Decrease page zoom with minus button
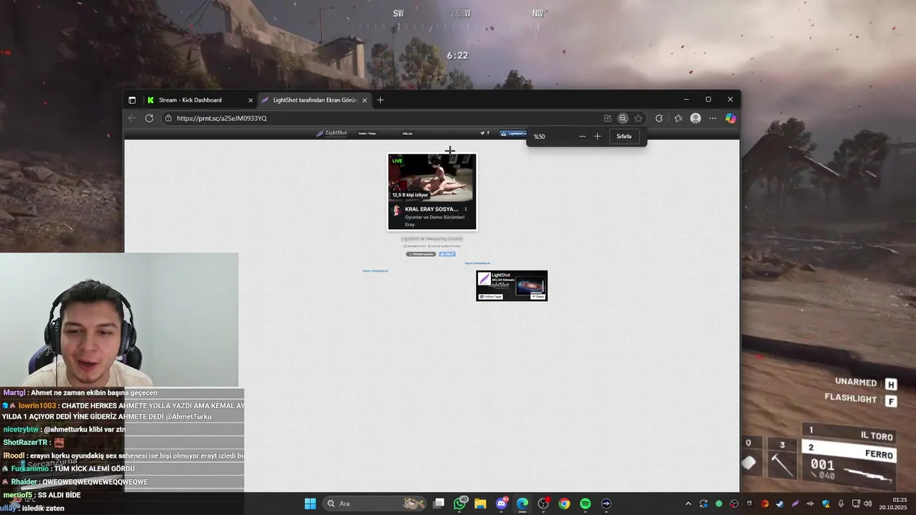Screen dimensions: 916x515 582,137
